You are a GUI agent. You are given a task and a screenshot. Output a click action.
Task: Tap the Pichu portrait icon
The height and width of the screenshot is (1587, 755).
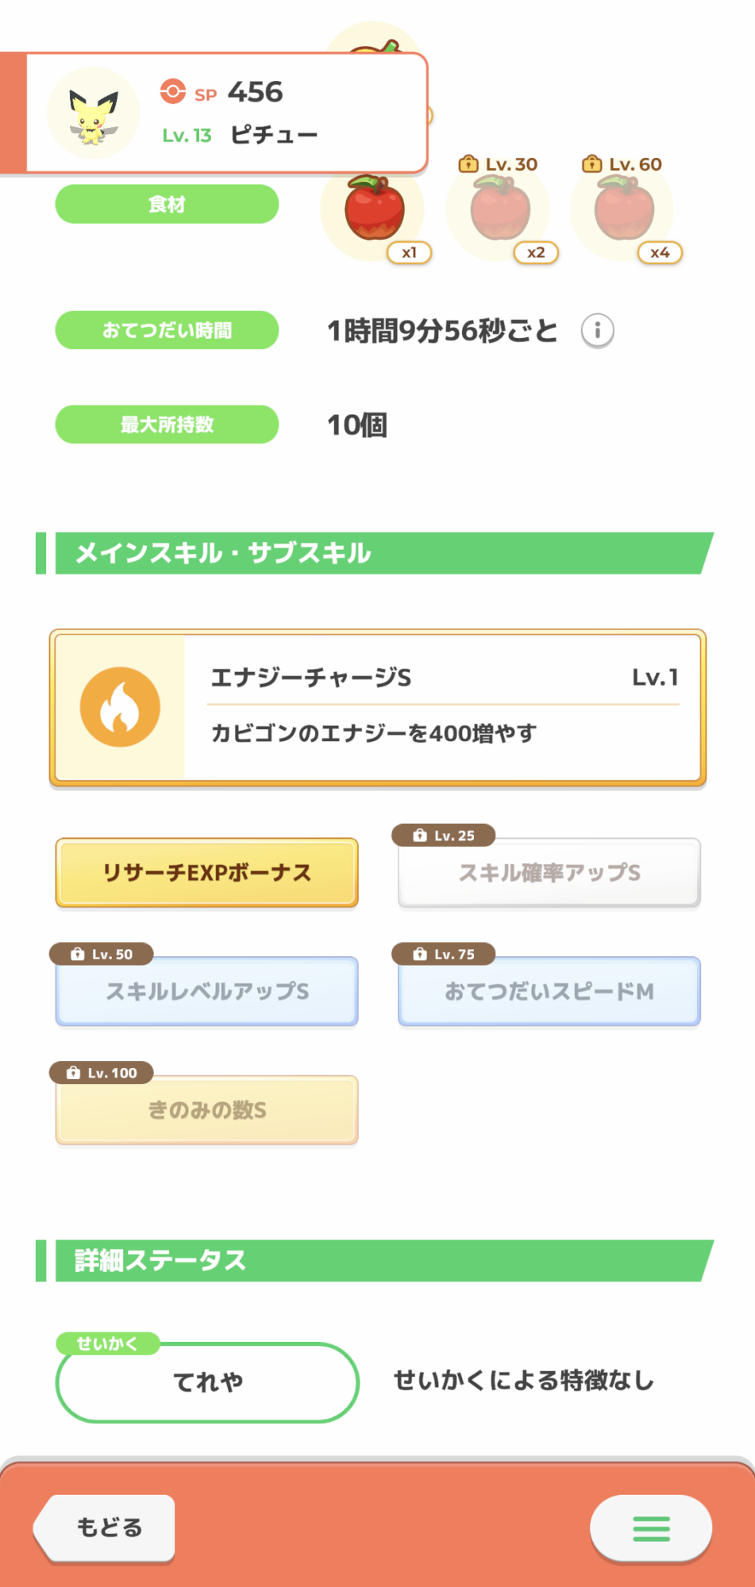coord(94,113)
